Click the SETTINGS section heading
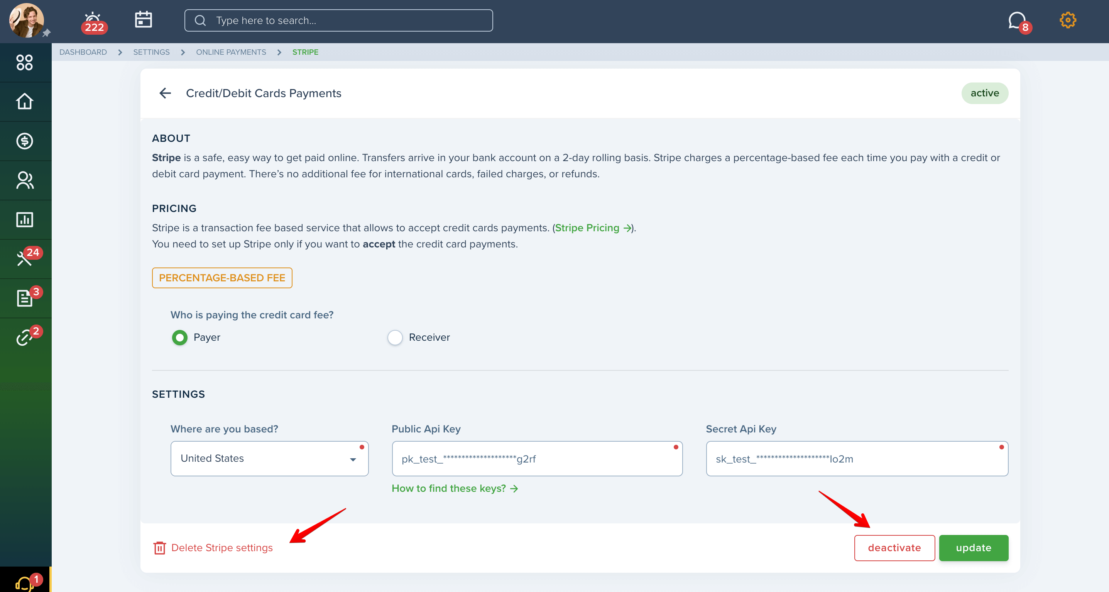The image size is (1109, 592). [178, 394]
